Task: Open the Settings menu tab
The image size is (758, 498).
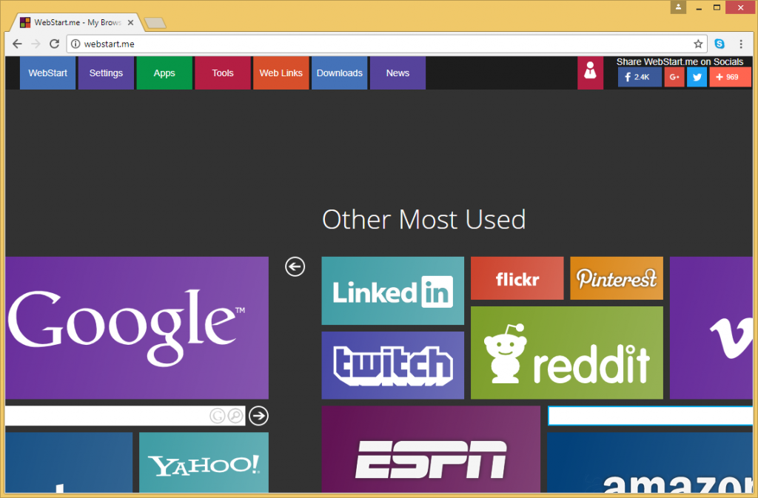Action: pos(106,73)
